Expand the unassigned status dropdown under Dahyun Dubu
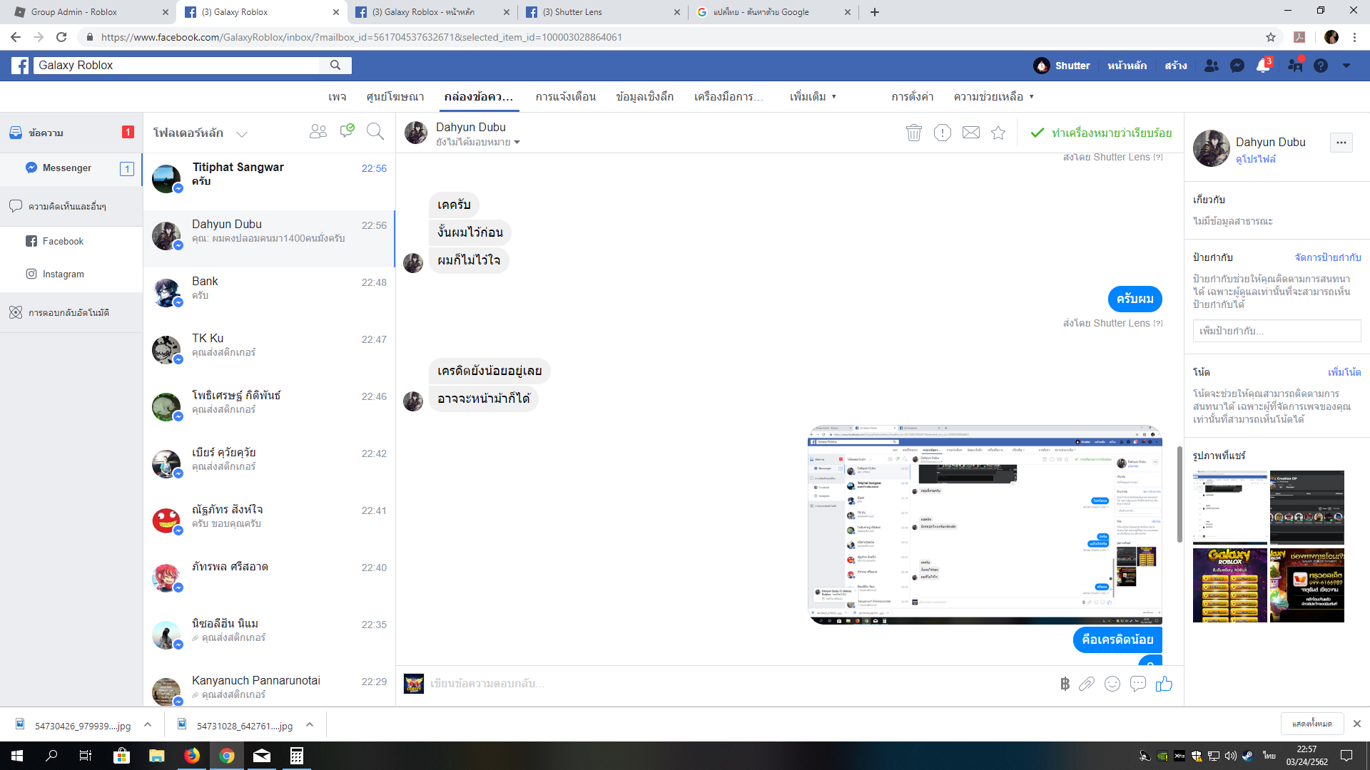The image size is (1370, 770). [478, 142]
